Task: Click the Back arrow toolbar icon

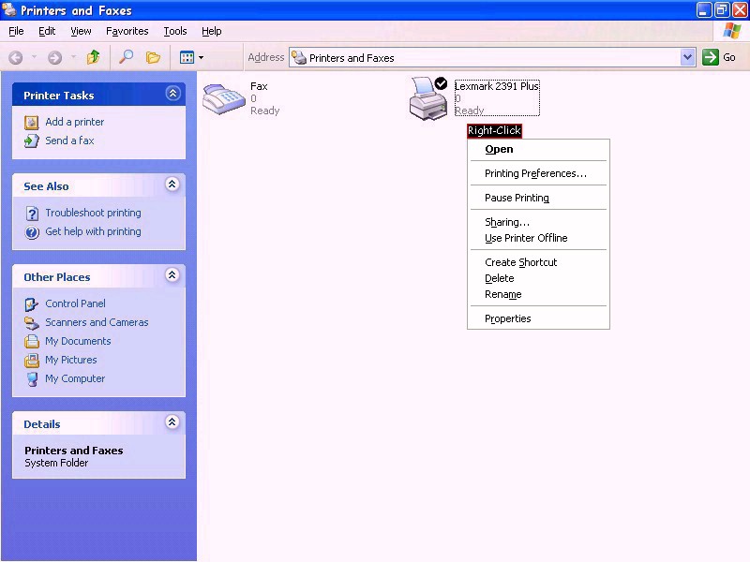Action: point(15,58)
